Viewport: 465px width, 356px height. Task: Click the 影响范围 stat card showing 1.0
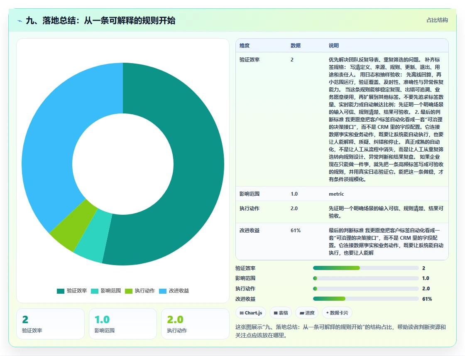click(x=123, y=324)
